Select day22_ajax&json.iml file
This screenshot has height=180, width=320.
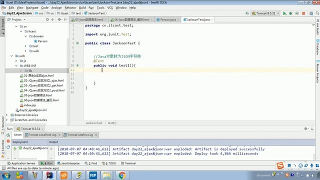31,110
